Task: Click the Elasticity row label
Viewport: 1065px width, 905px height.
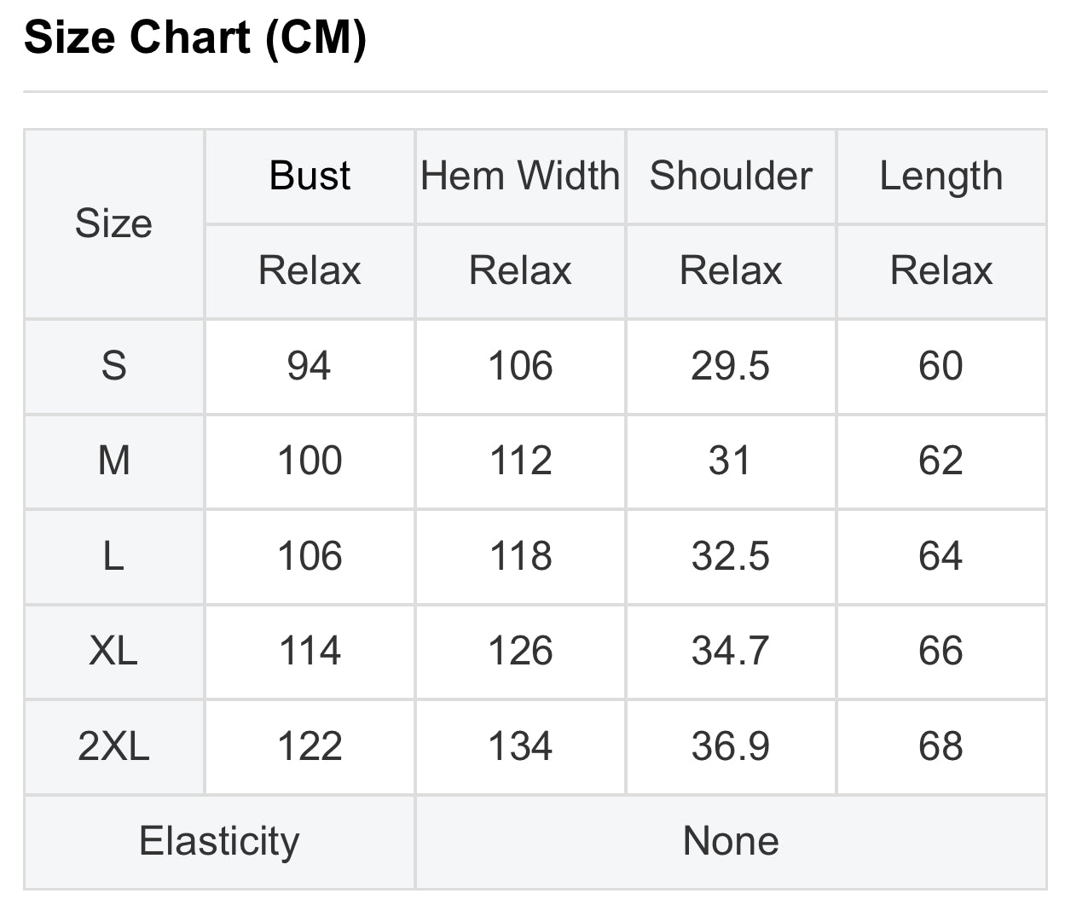Action: (x=219, y=841)
